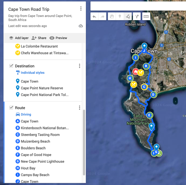Click Driving mode link

(26, 114)
